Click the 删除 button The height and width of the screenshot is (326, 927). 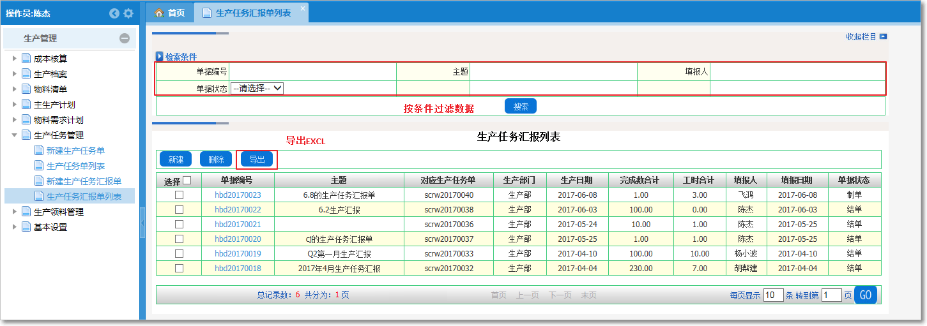click(216, 159)
